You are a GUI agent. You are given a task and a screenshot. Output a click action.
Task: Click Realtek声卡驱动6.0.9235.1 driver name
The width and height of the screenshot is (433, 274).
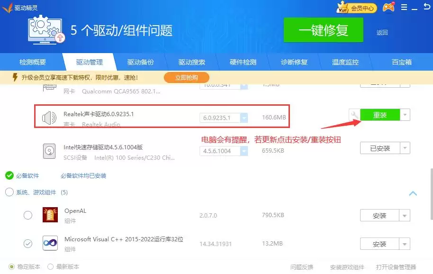click(99, 114)
